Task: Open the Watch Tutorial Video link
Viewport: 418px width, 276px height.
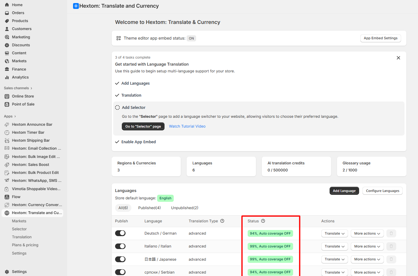Action: click(187, 126)
